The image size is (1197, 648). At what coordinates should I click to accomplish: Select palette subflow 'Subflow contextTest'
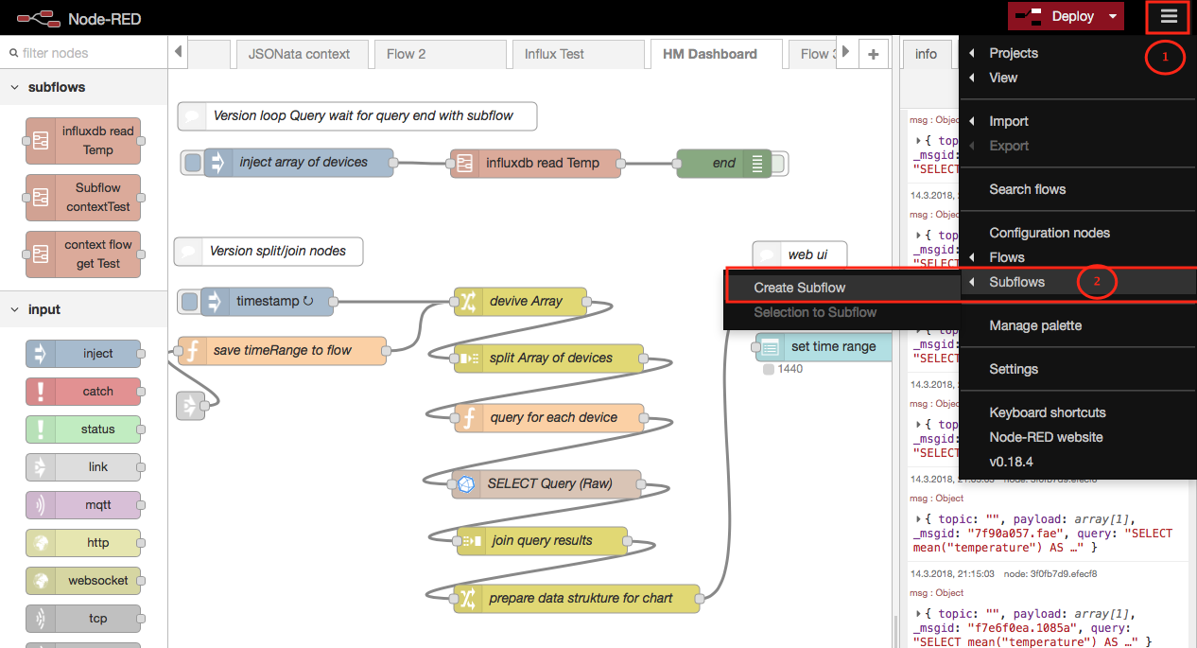click(83, 197)
